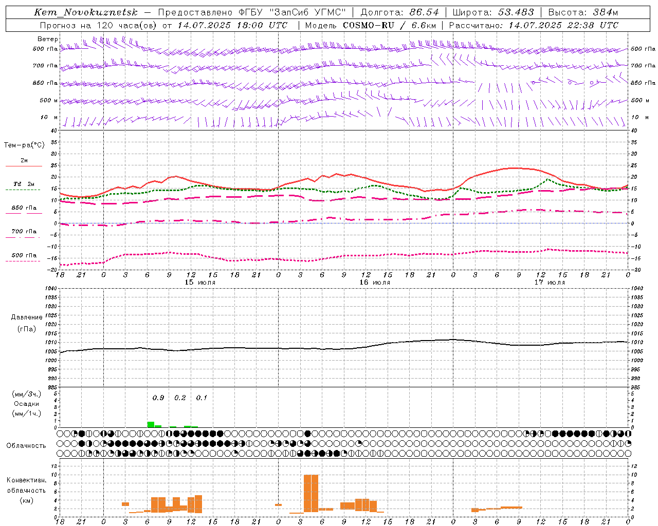
Task: Click the "Широта: 53.483" header value
Action: [x=493, y=12]
